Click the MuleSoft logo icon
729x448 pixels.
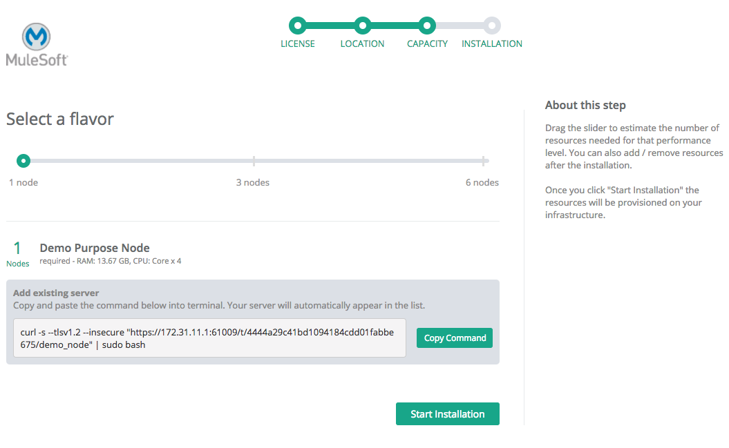click(x=37, y=37)
